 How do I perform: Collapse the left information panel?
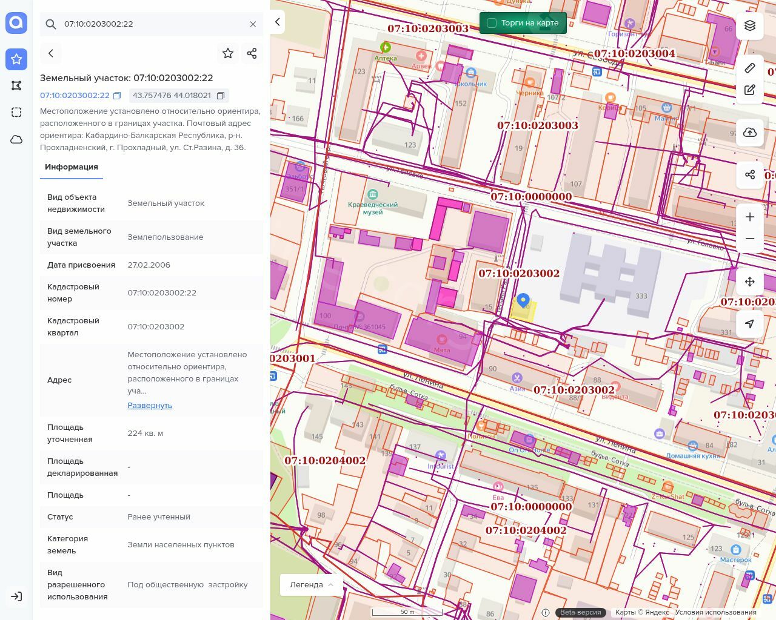point(278,22)
